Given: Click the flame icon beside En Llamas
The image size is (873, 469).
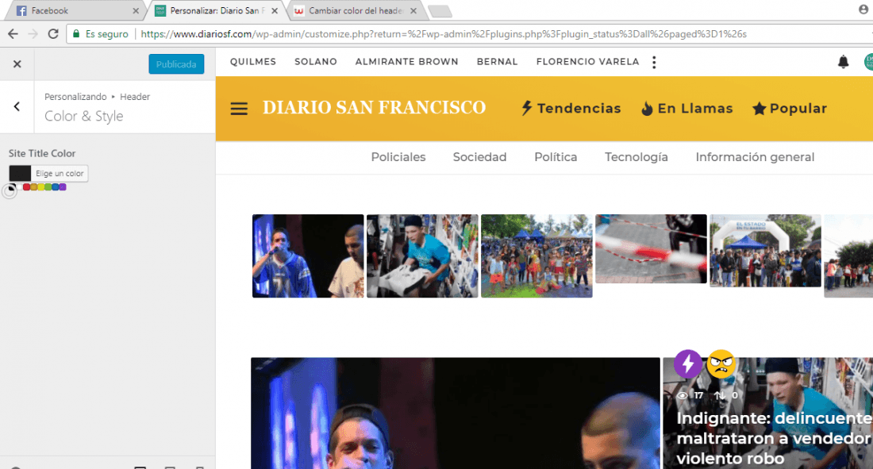Looking at the screenshot, I should click(647, 108).
